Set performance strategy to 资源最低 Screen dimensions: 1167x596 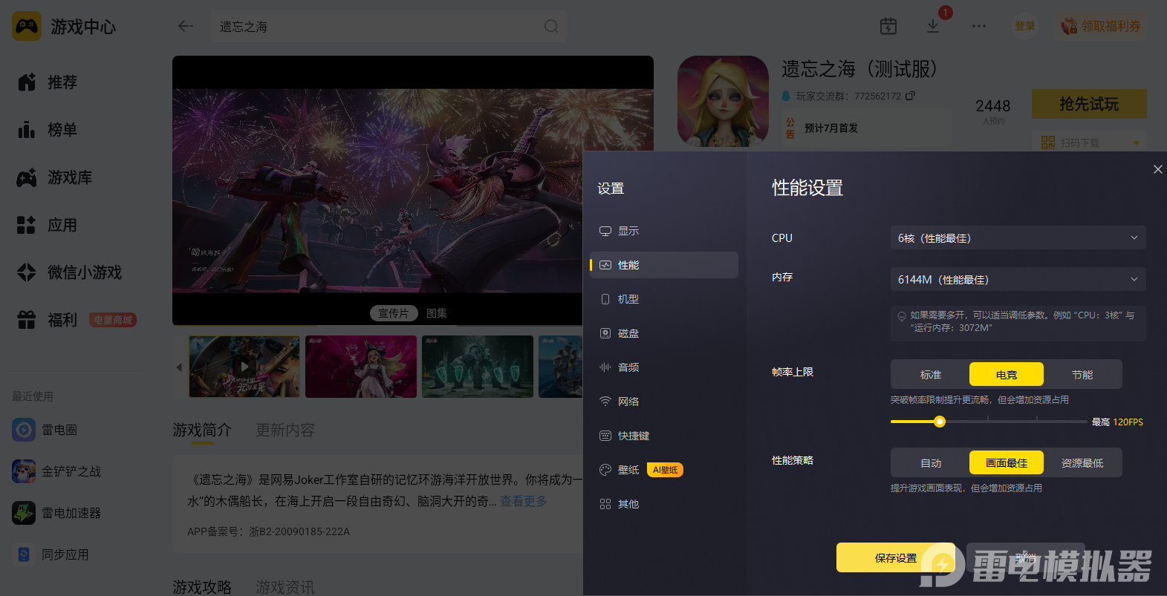[x=1082, y=463]
